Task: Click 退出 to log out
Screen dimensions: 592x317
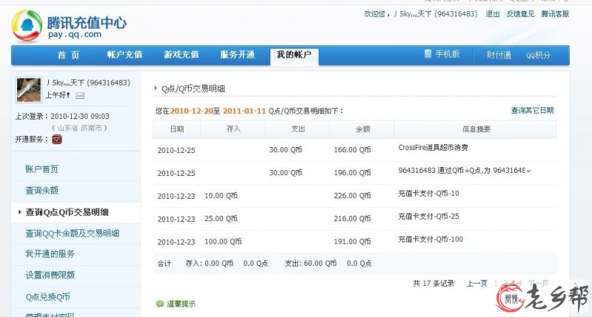Action: pos(492,14)
